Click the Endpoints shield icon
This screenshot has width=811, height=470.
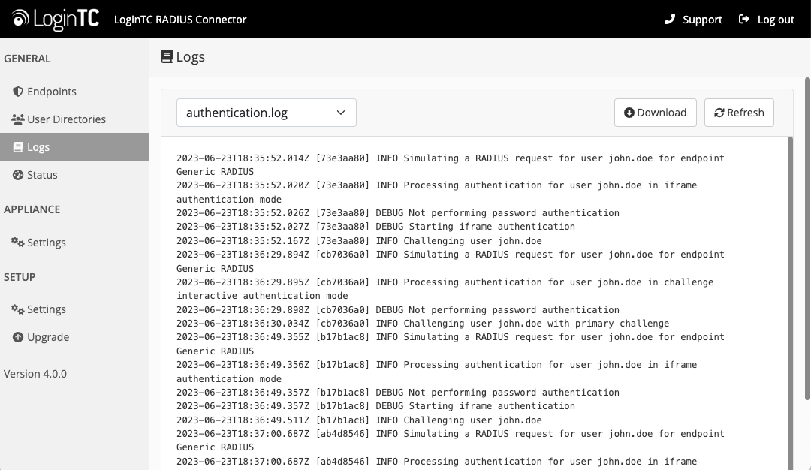[x=18, y=92]
